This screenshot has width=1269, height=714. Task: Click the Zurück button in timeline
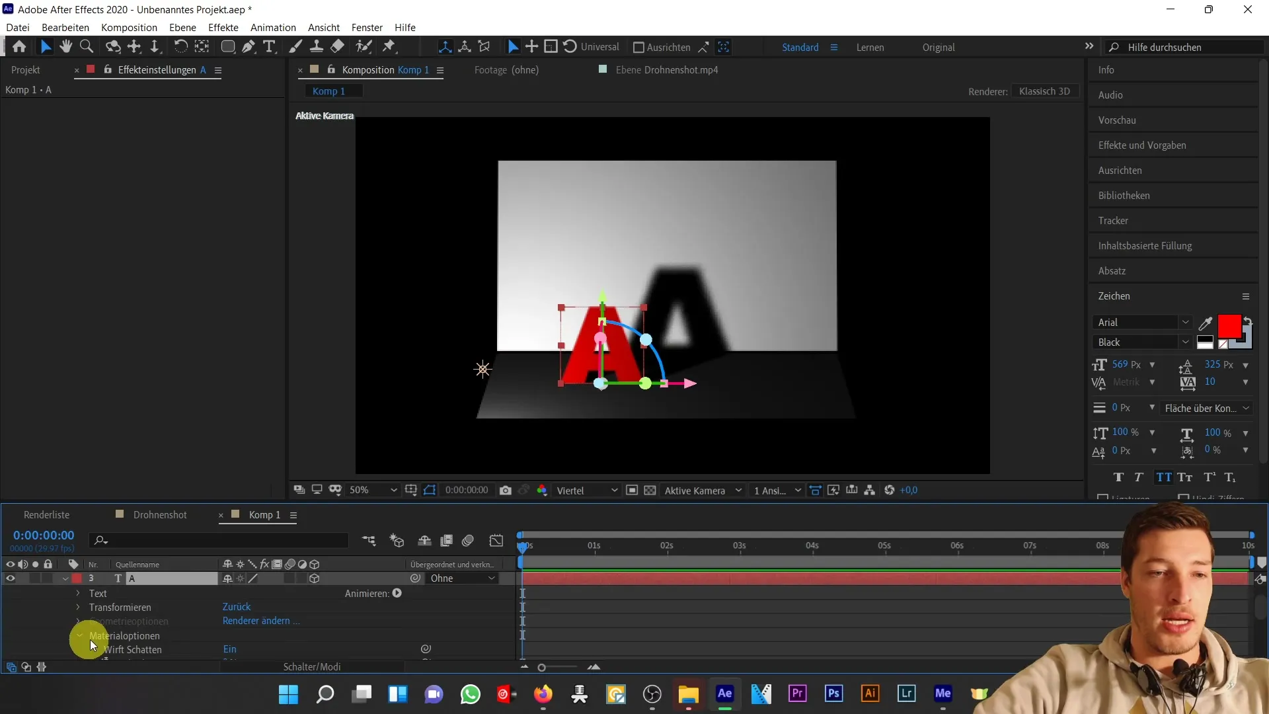tap(237, 607)
